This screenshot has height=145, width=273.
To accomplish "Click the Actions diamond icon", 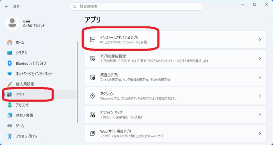I will [92, 96].
